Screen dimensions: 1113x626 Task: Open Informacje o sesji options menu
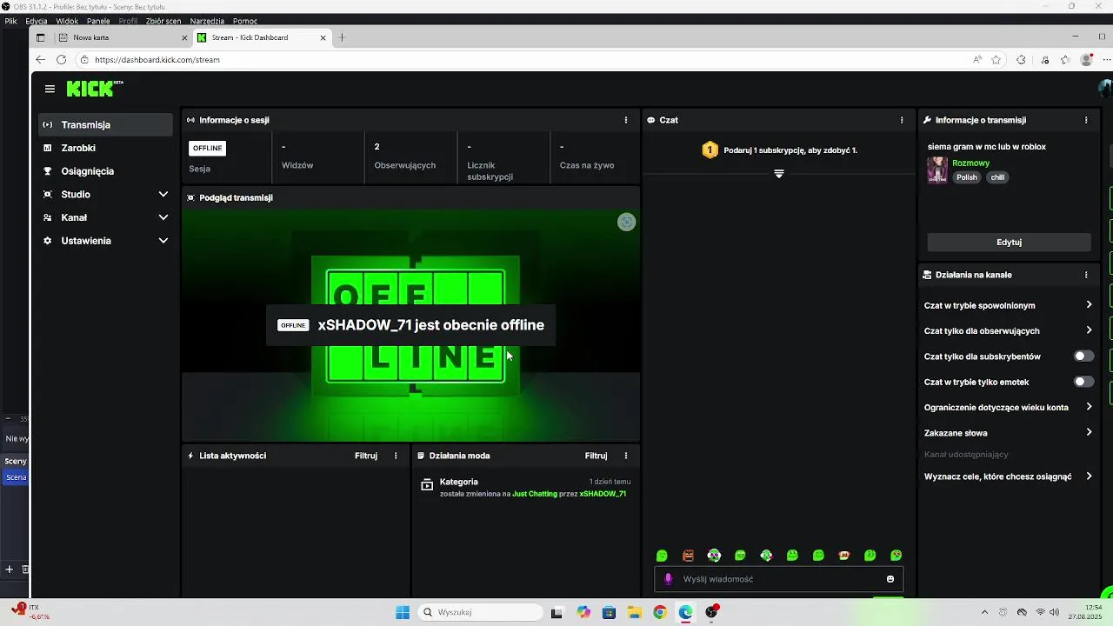(x=626, y=120)
